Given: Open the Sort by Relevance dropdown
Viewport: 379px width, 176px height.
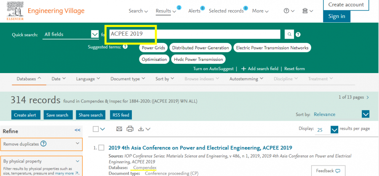Looking at the screenshot, I should pos(365,114).
